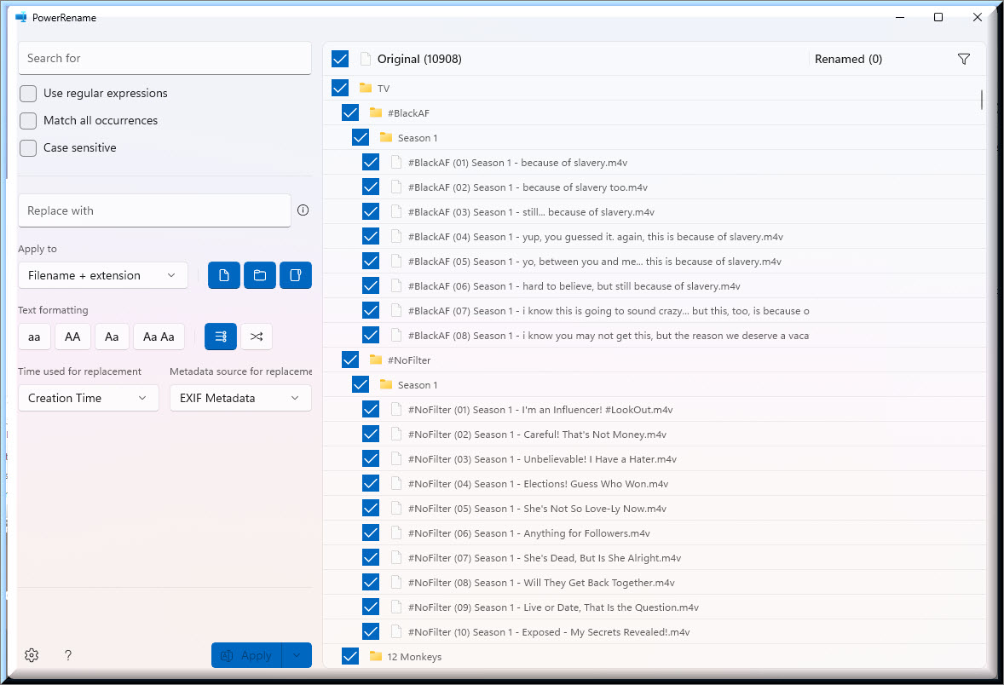Viewport: 1004px width, 685px height.
Task: Click the Include folders icon button
Action: 260,275
